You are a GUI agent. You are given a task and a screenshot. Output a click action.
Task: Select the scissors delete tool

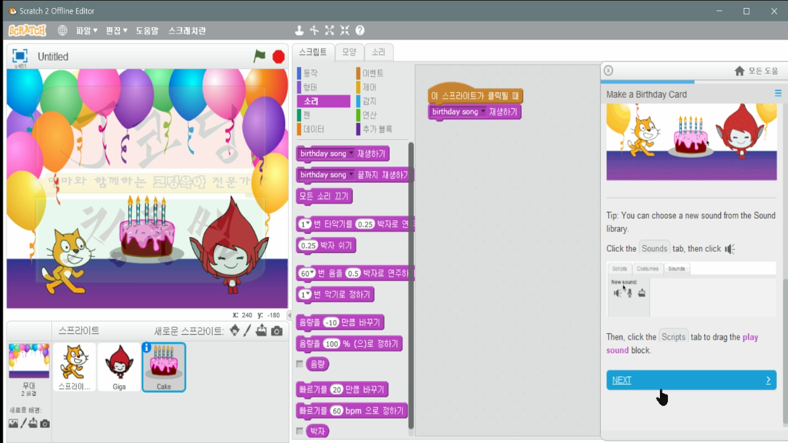click(x=315, y=30)
